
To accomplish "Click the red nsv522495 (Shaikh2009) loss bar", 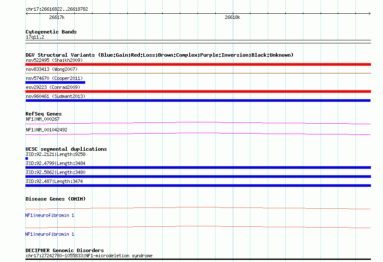I will tap(198, 64).
